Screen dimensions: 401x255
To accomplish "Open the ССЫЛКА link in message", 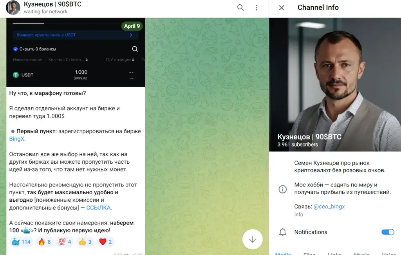I will [x=99, y=208].
